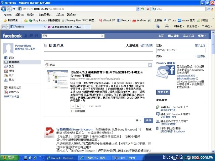Click the blue Share button
Screen dimensions: 215x161
click(148, 120)
